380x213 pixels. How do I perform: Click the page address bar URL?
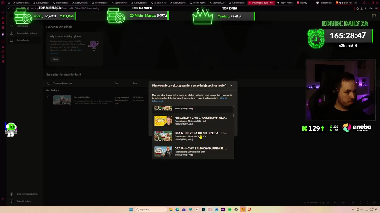click(x=65, y=9)
